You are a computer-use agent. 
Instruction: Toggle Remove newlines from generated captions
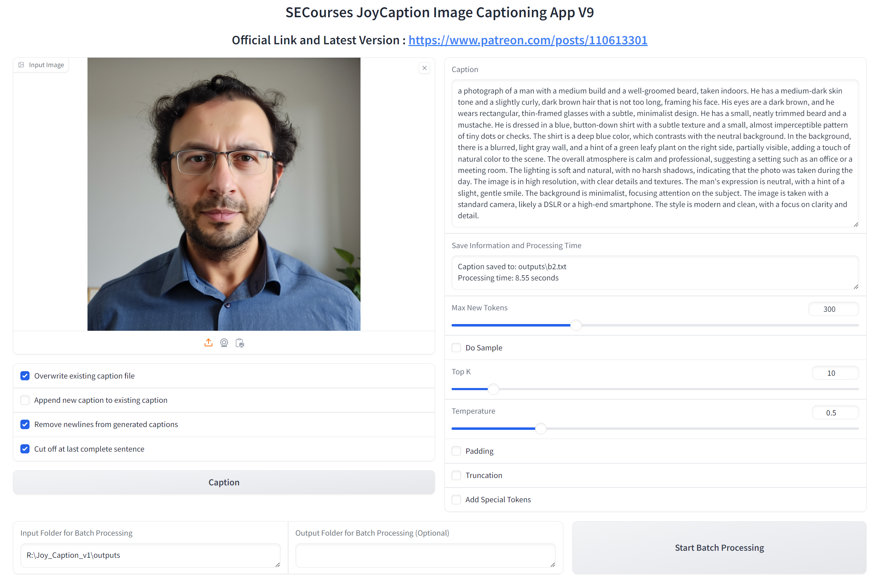(25, 425)
